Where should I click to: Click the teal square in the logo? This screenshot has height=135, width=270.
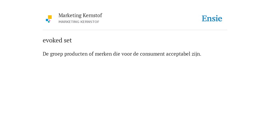pos(49,22)
